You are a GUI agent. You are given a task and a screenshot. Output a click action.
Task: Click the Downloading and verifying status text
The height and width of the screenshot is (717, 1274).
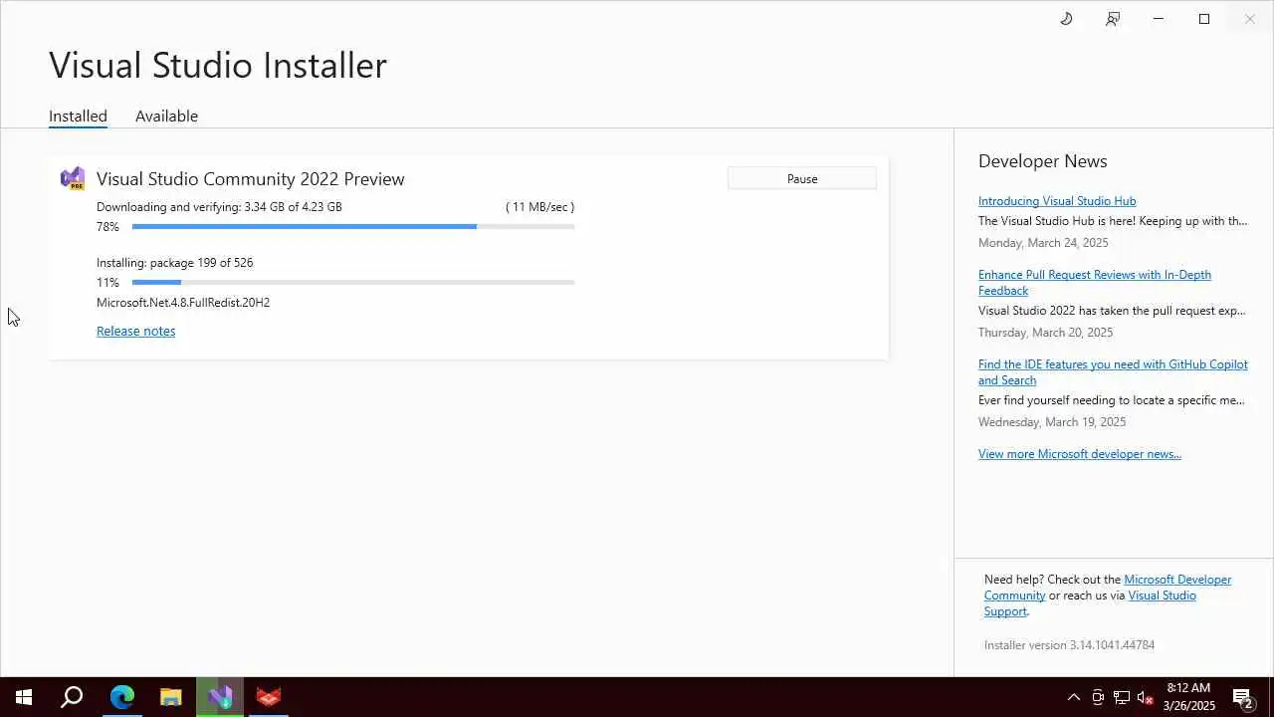click(219, 206)
